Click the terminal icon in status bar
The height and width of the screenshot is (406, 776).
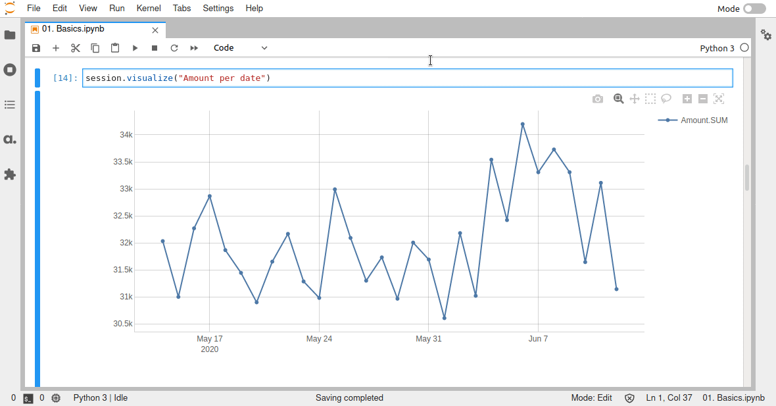[28, 398]
